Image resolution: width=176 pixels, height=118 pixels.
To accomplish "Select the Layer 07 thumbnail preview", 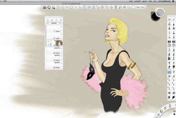I will [x=59, y=44].
